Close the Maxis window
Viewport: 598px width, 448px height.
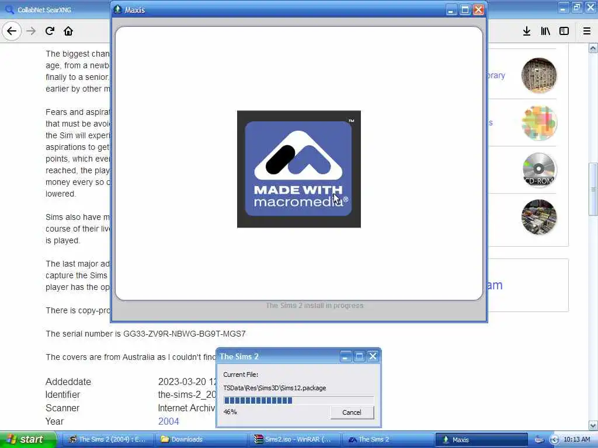coord(478,9)
